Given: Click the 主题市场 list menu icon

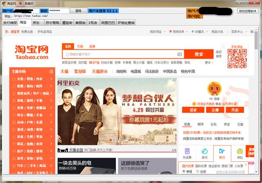Looking at the screenshot, I should point(51,72).
